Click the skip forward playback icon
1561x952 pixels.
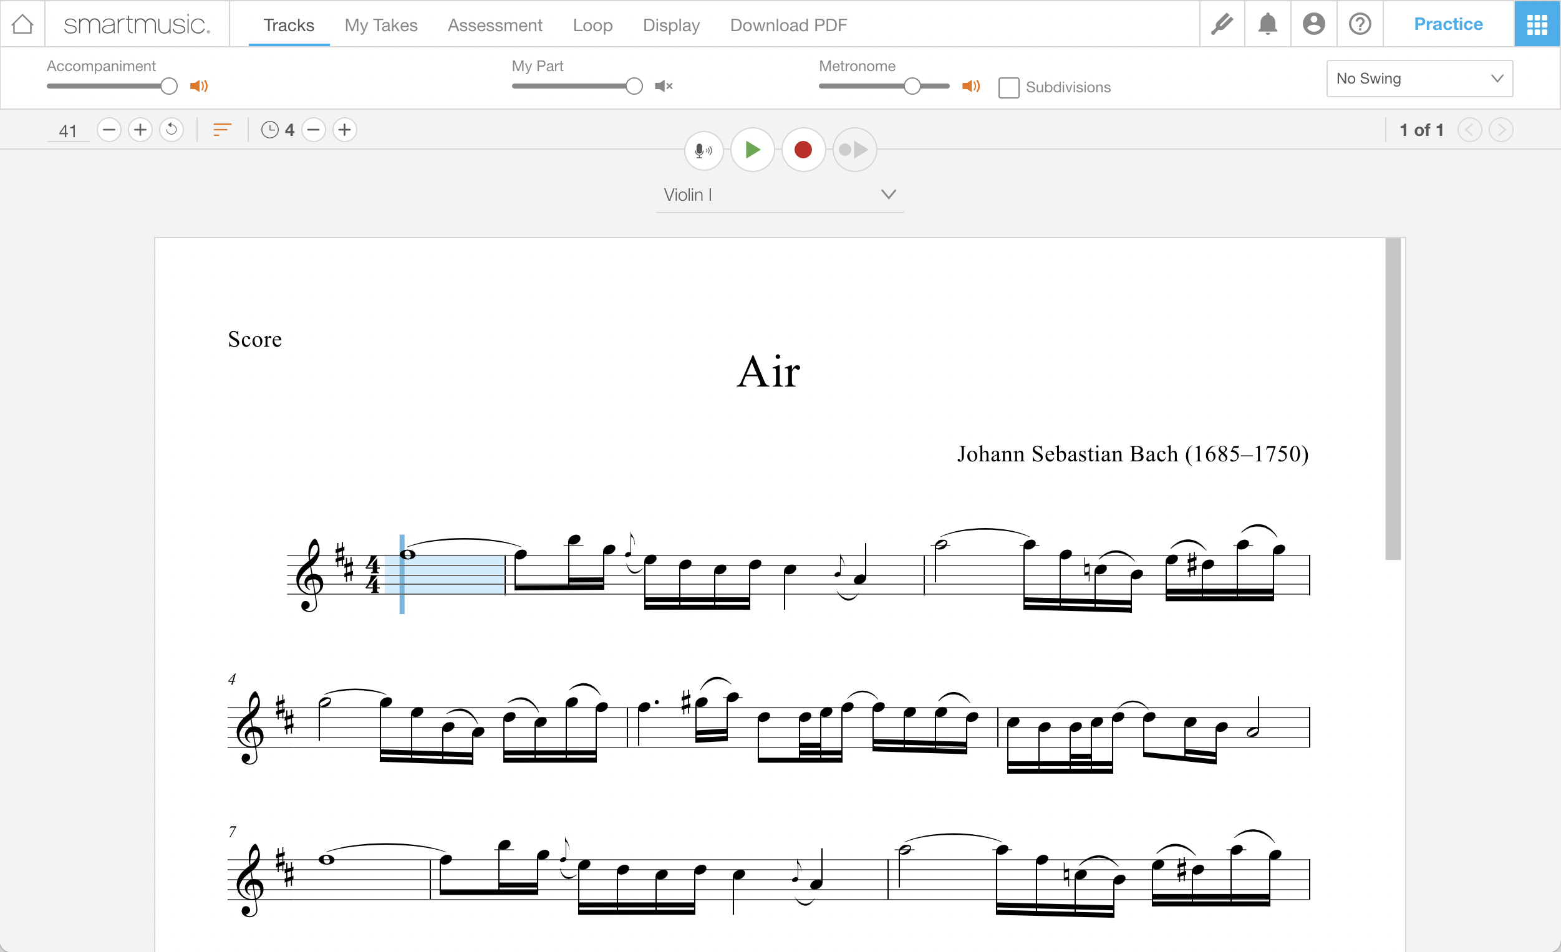point(852,150)
